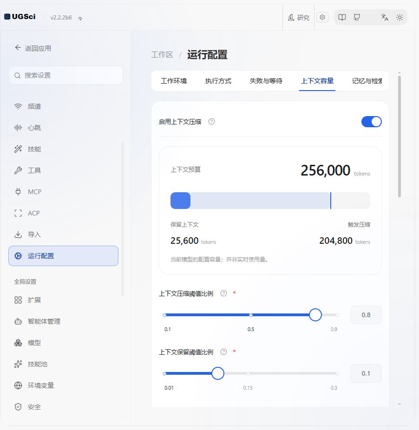Image resolution: width=419 pixels, height=430 pixels.
Task: Toggle 启用上下文压缩 switch off
Action: coord(372,122)
